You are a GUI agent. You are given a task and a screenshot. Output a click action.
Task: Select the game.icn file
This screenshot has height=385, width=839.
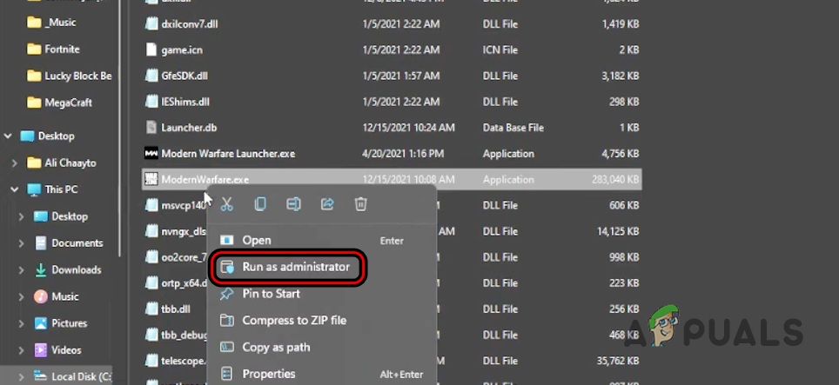(x=182, y=50)
